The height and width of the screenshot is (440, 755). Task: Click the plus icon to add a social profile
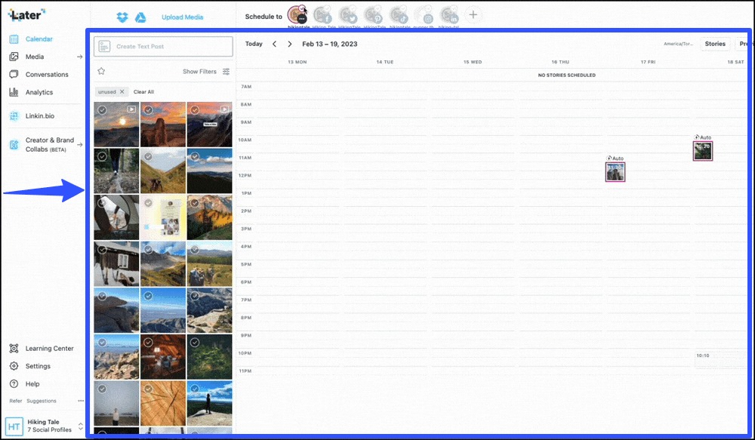point(473,14)
